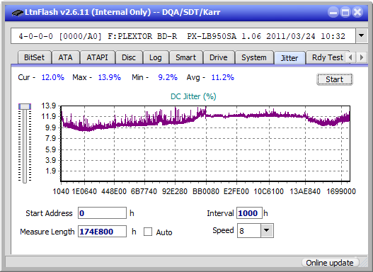This screenshot has height=272, width=373.
Task: Open the ATAPI tab
Action: 97,57
